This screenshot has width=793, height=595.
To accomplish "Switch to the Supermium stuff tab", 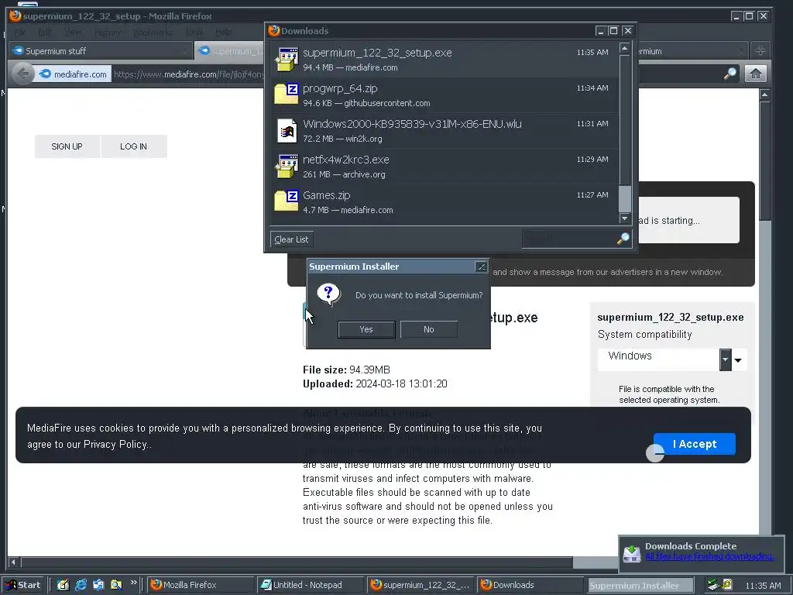I will coord(100,51).
